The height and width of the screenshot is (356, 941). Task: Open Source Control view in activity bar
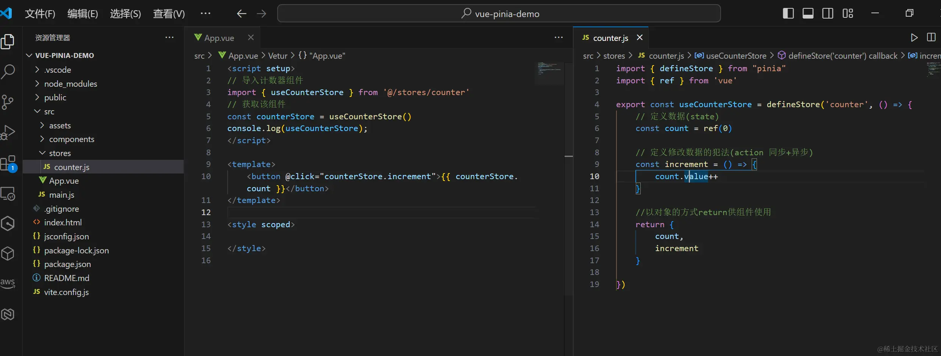8,102
